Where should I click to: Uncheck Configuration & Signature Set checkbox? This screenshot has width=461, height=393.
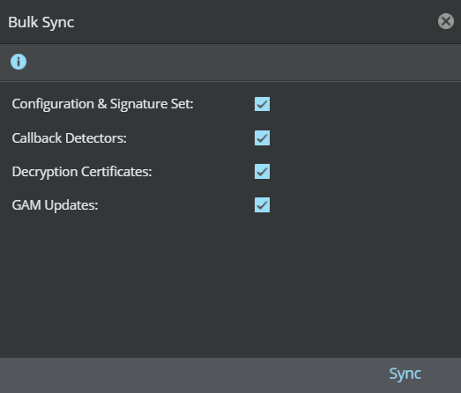coord(262,104)
